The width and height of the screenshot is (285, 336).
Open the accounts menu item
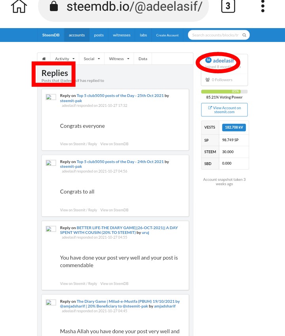coord(77,35)
